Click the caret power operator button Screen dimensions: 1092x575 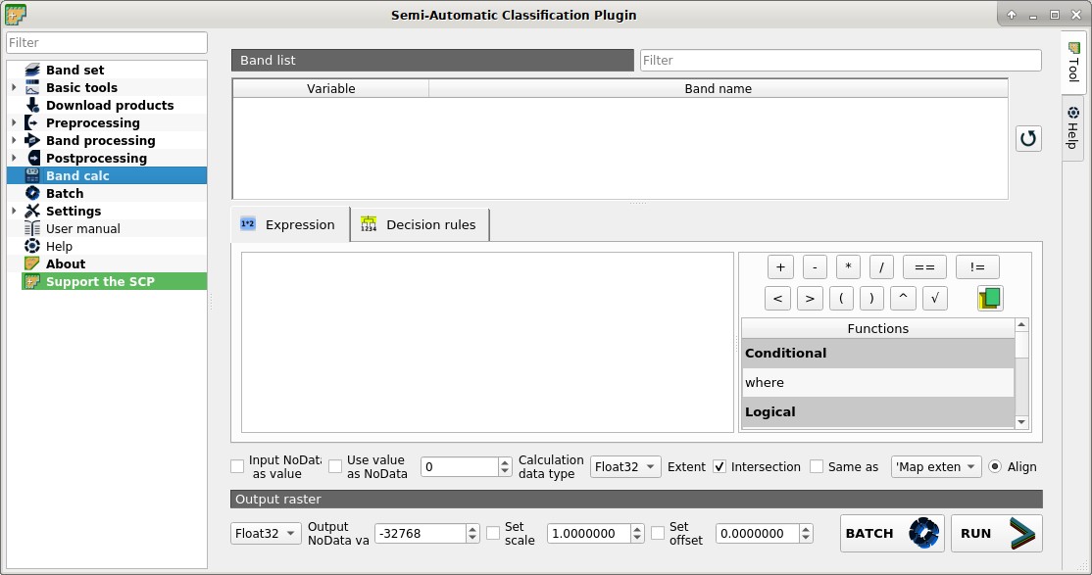[x=903, y=298]
